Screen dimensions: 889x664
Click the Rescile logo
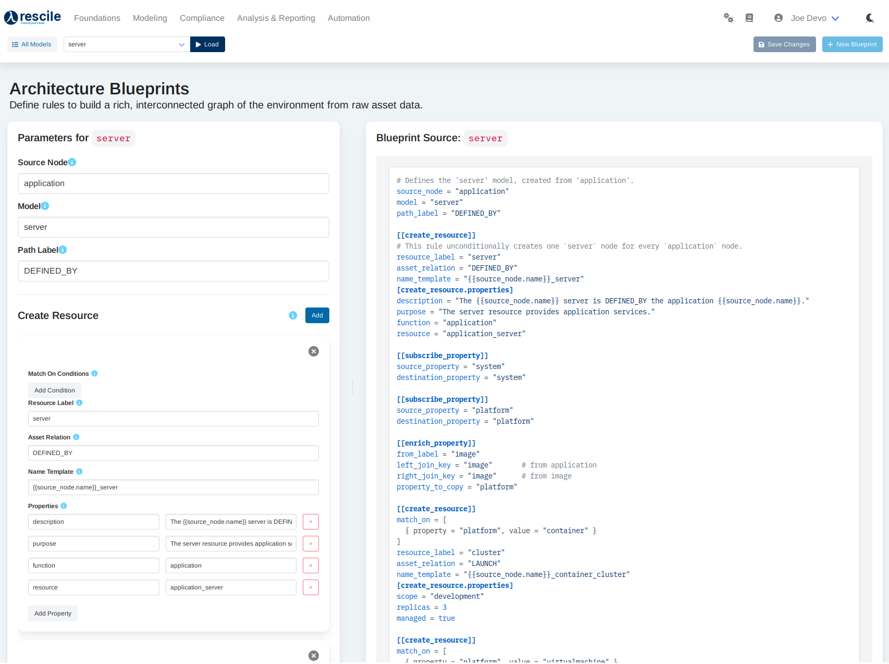pyautogui.click(x=33, y=18)
